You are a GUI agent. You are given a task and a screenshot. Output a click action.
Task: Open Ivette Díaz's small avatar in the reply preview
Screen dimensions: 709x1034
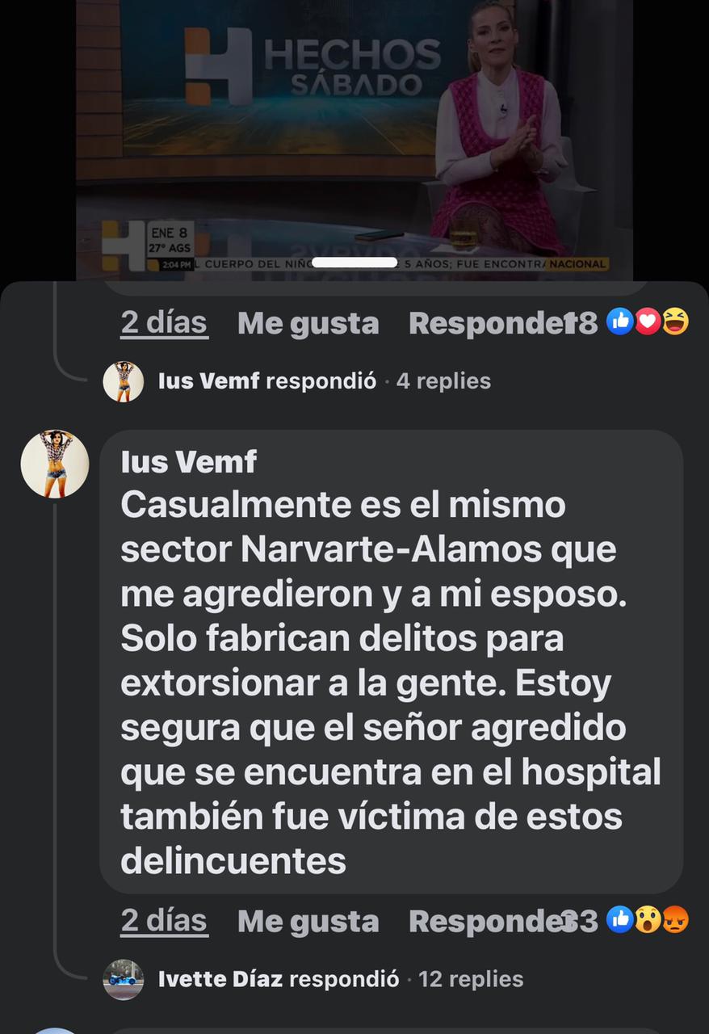(x=124, y=979)
